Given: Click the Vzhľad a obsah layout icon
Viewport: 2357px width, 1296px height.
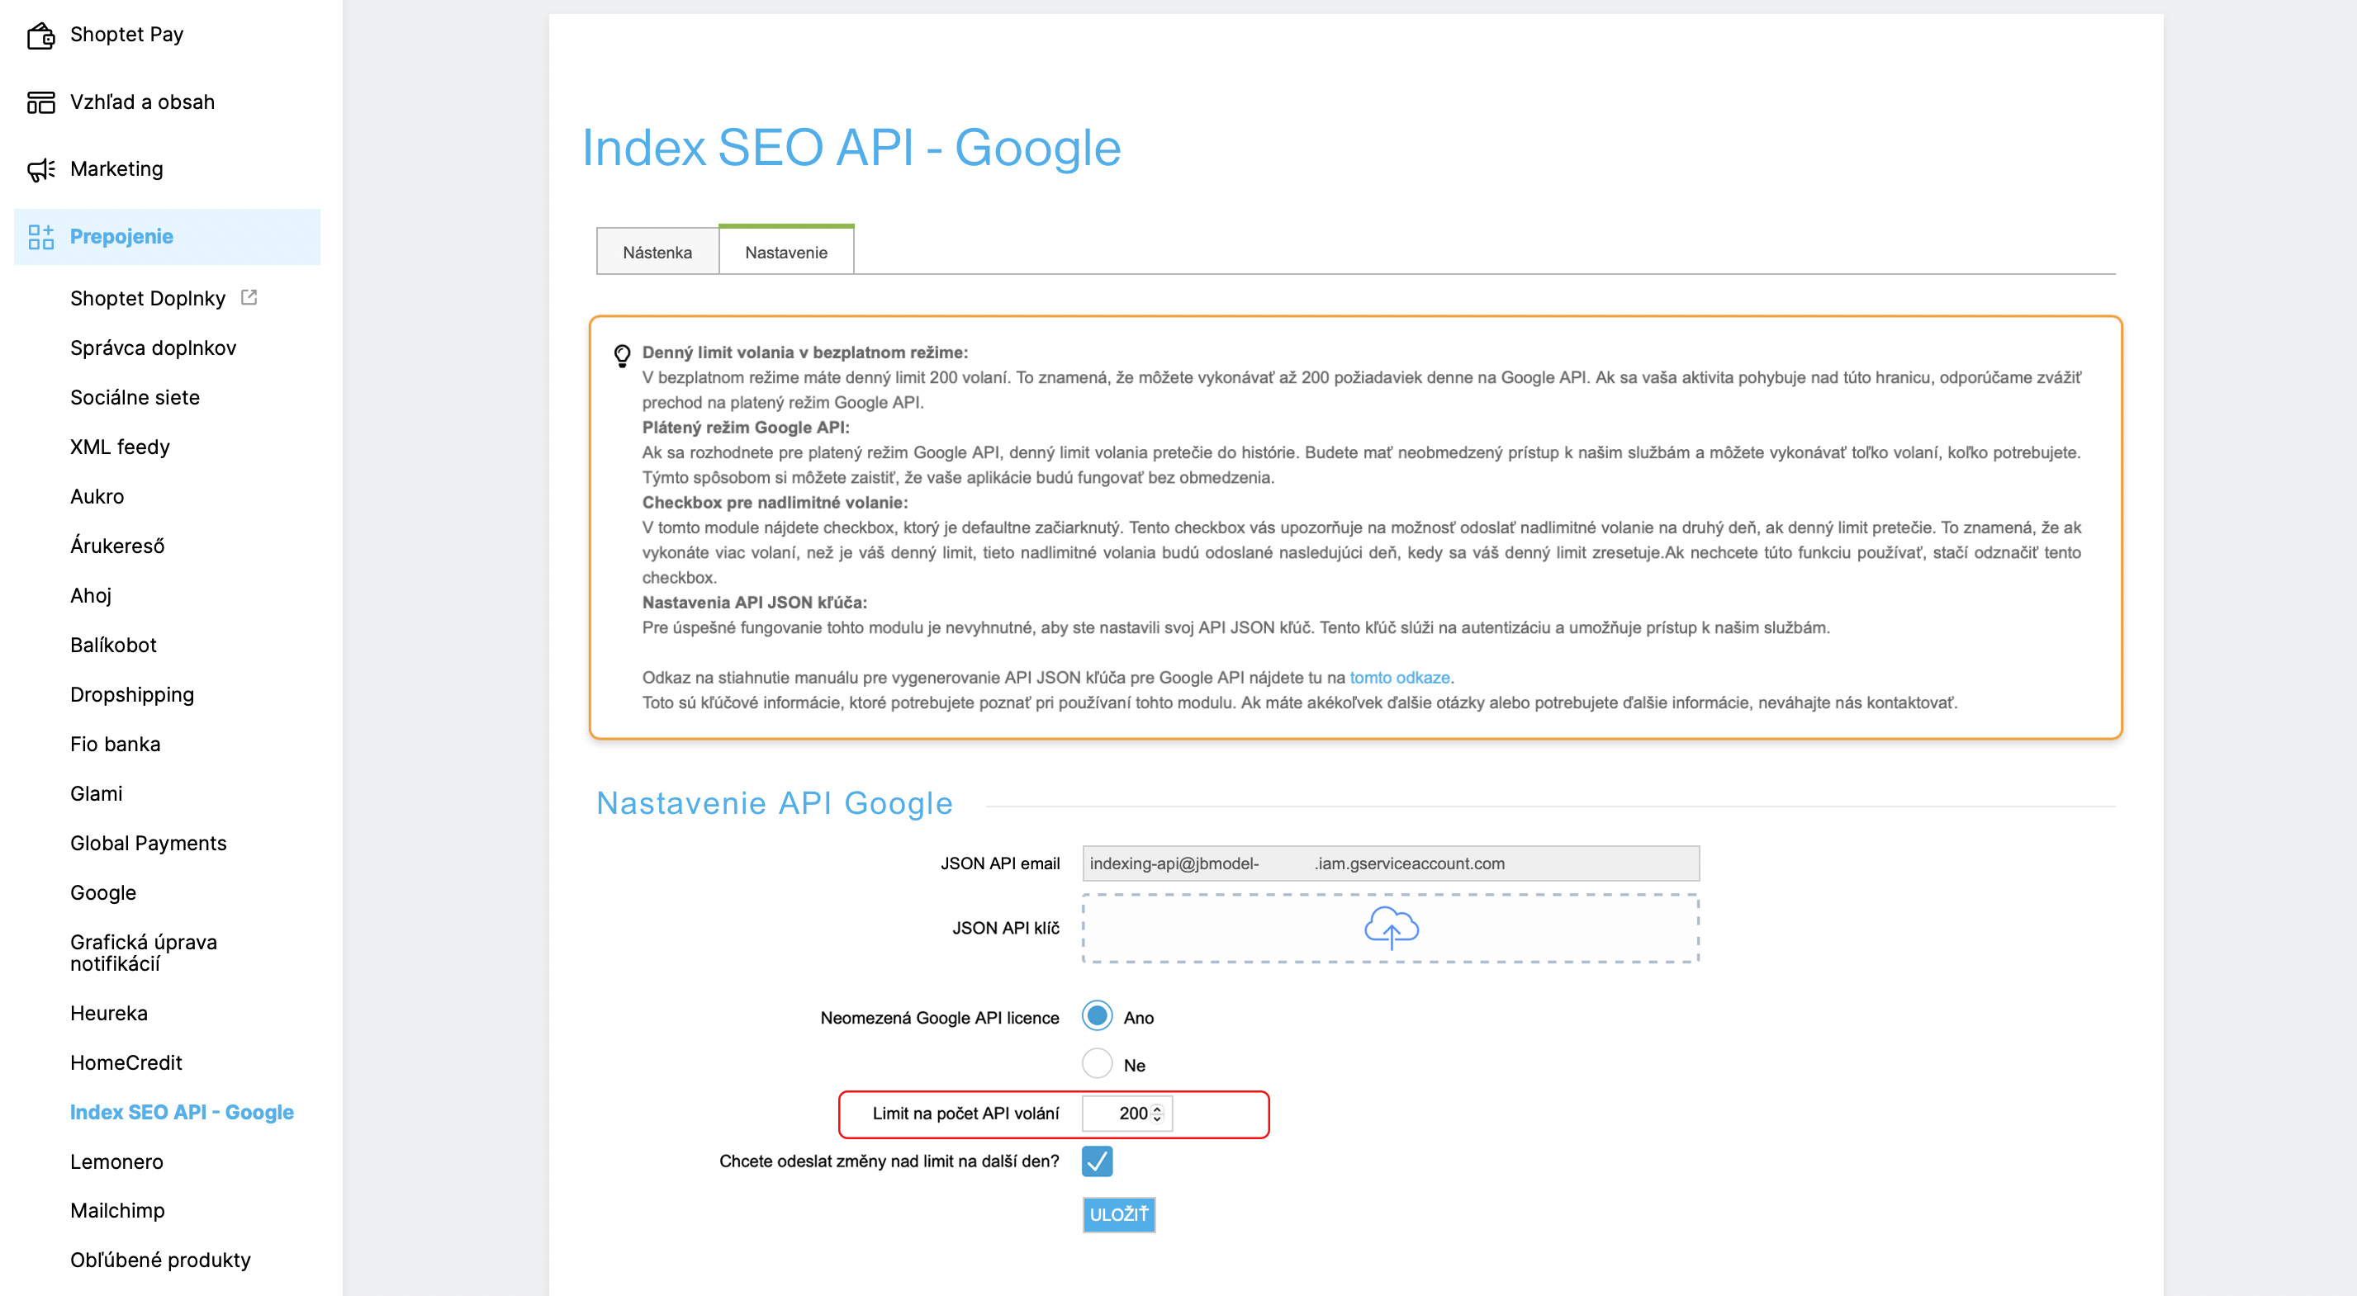Looking at the screenshot, I should tap(40, 102).
